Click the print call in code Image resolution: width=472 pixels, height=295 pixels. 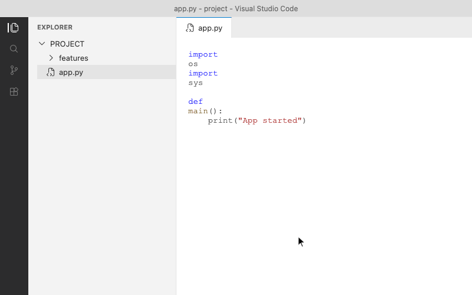point(220,120)
